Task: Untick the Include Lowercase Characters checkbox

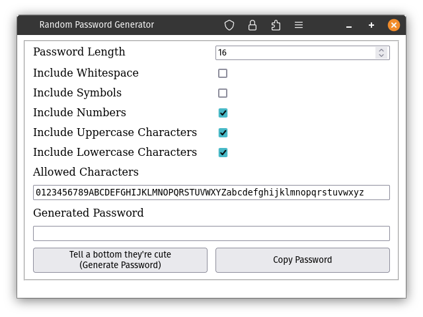Action: pyautogui.click(x=223, y=153)
